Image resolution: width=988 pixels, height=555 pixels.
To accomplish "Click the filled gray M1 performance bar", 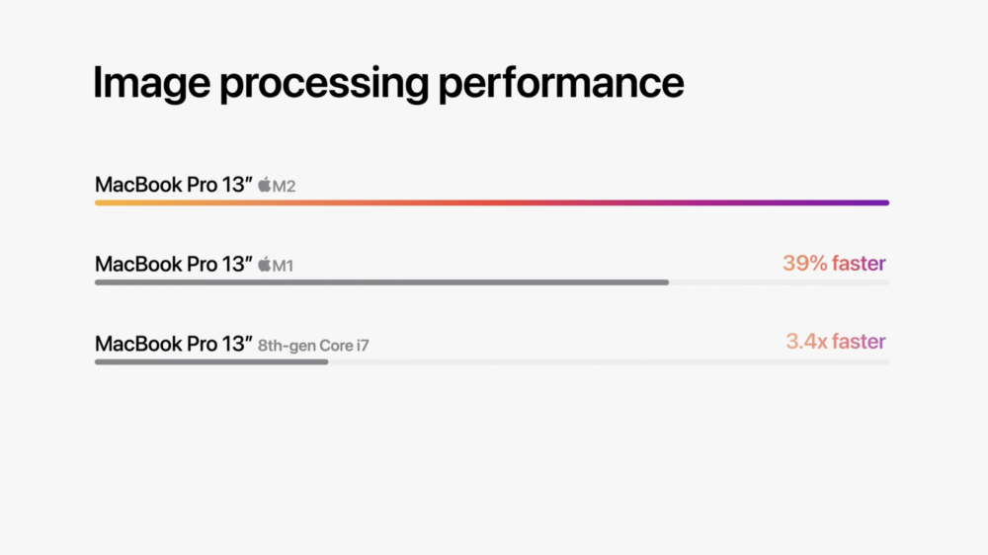I will pos(381,282).
